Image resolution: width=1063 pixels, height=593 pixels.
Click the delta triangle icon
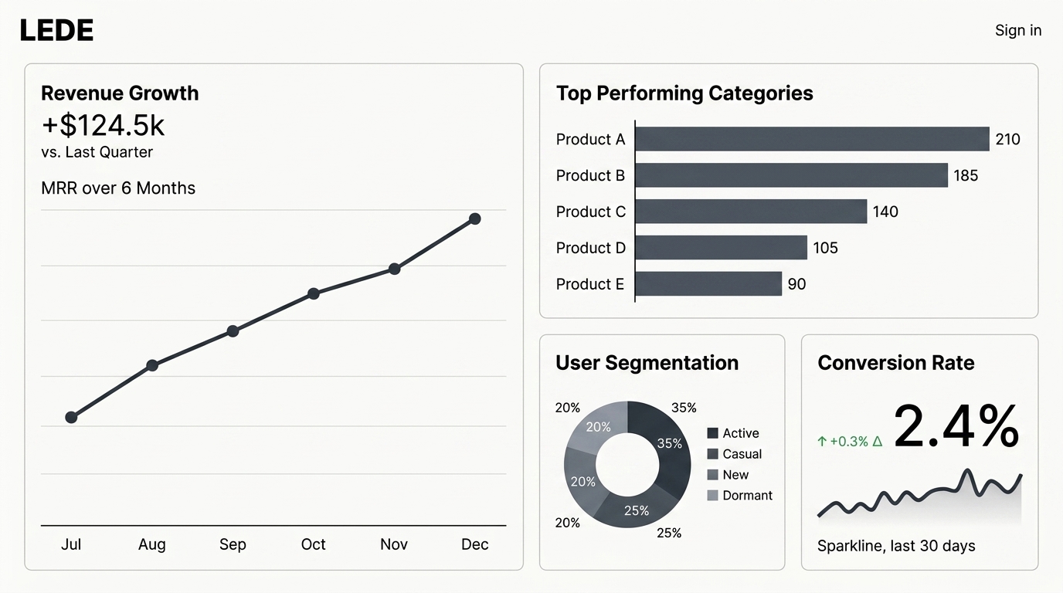pos(877,442)
